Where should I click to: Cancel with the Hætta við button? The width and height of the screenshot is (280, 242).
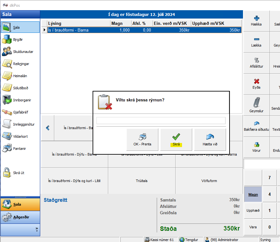pyautogui.click(x=210, y=140)
